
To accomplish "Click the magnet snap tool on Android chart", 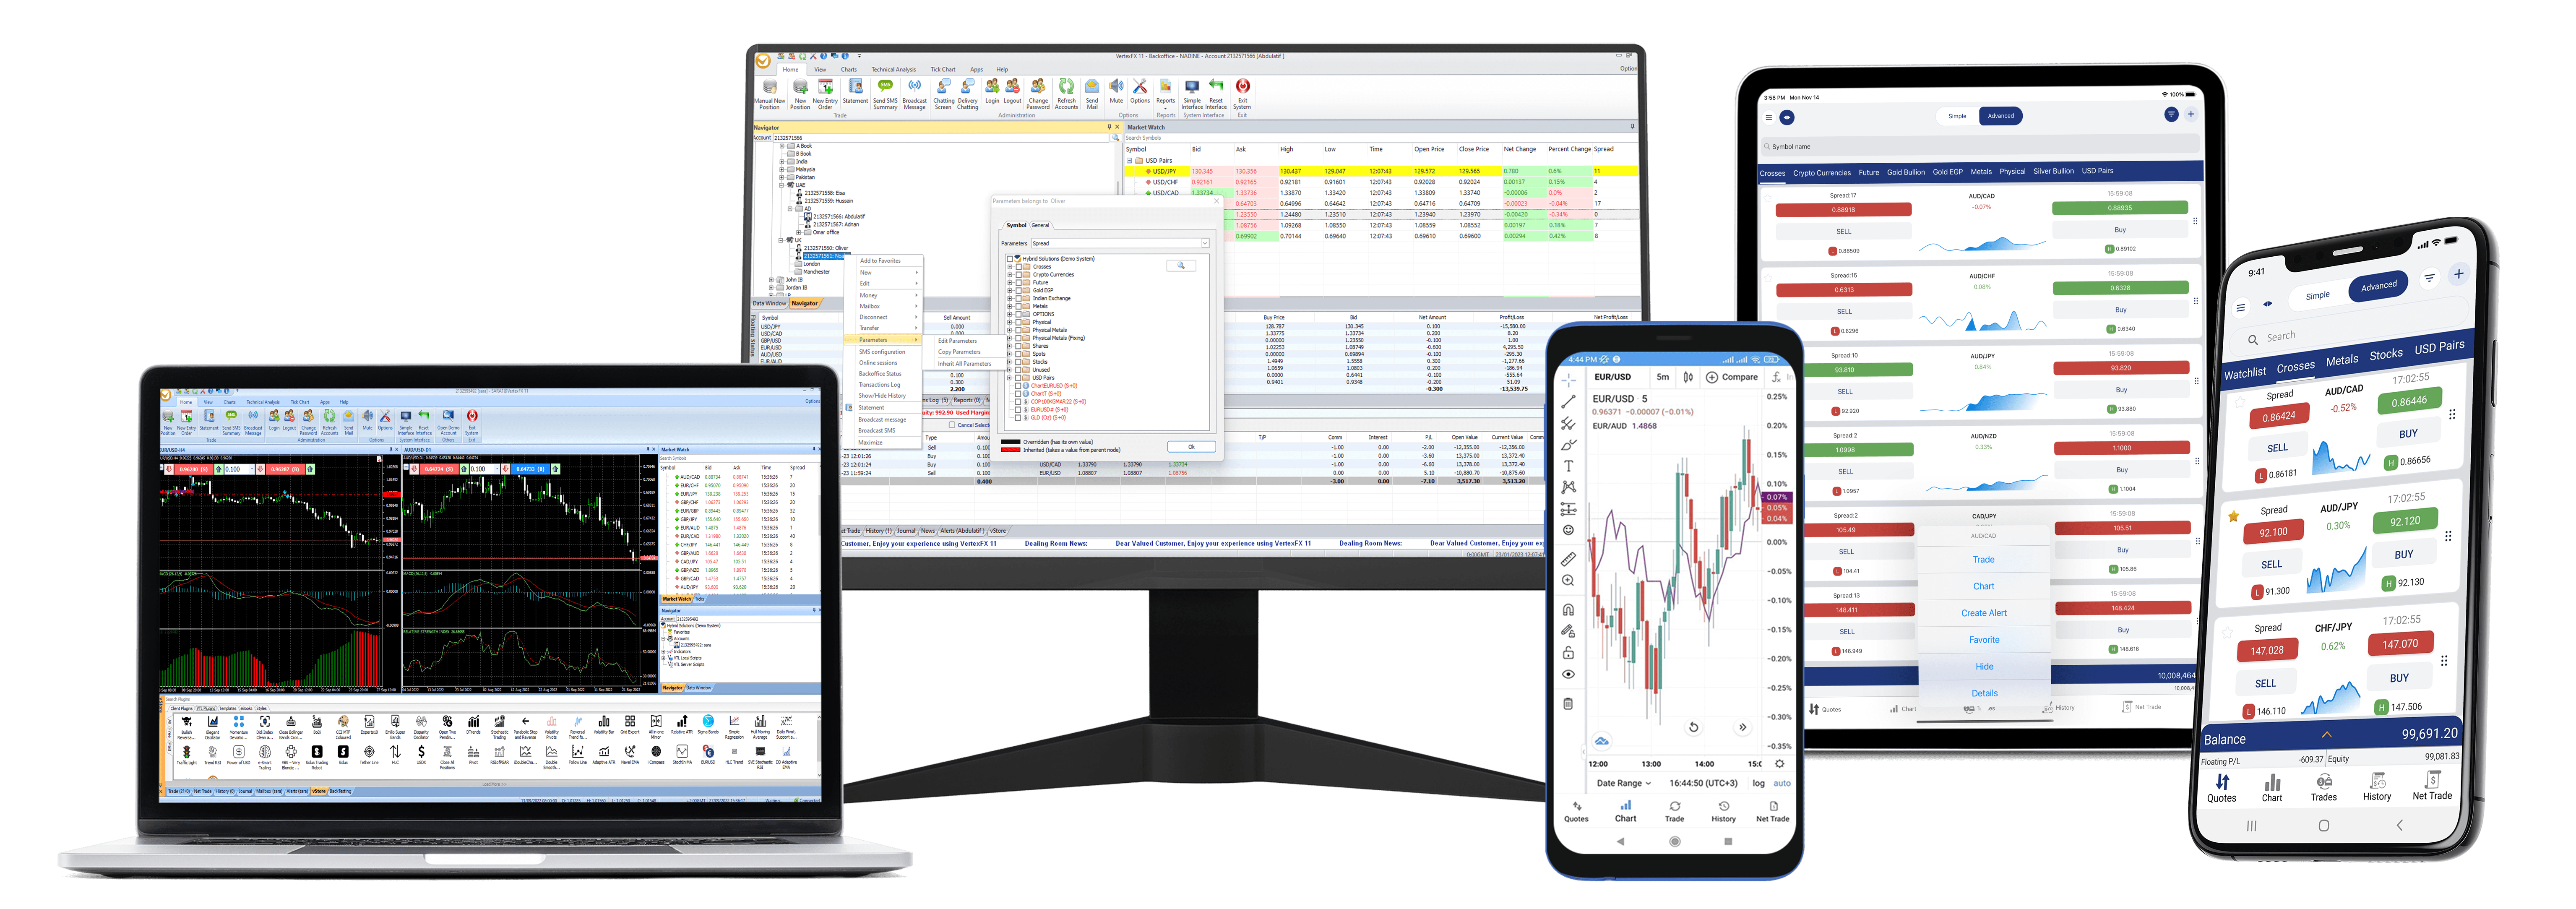I will (x=1568, y=610).
